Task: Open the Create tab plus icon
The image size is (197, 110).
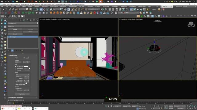Action: point(21,20)
